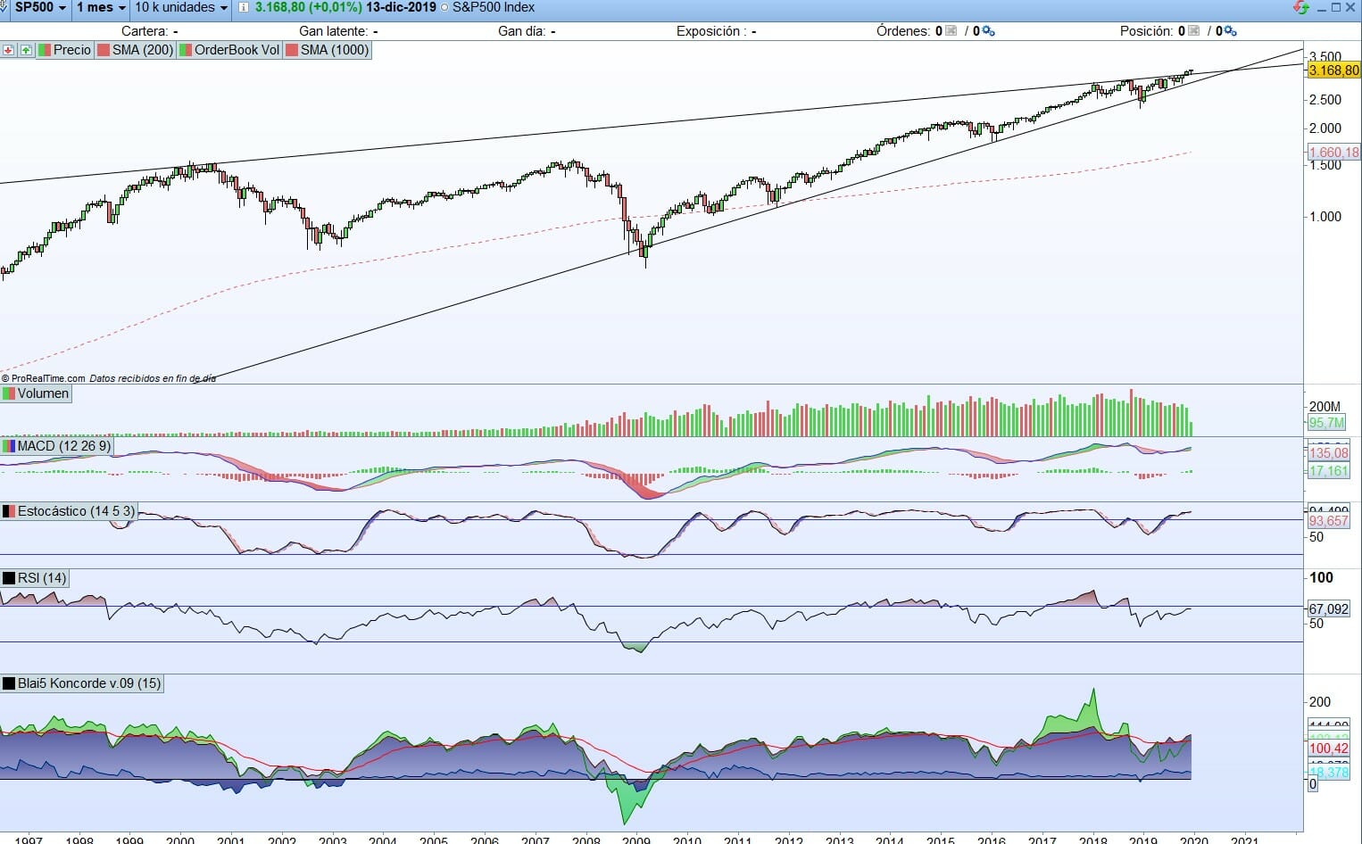Click the 'Gan día' field
1362x844 pixels.
tap(527, 31)
